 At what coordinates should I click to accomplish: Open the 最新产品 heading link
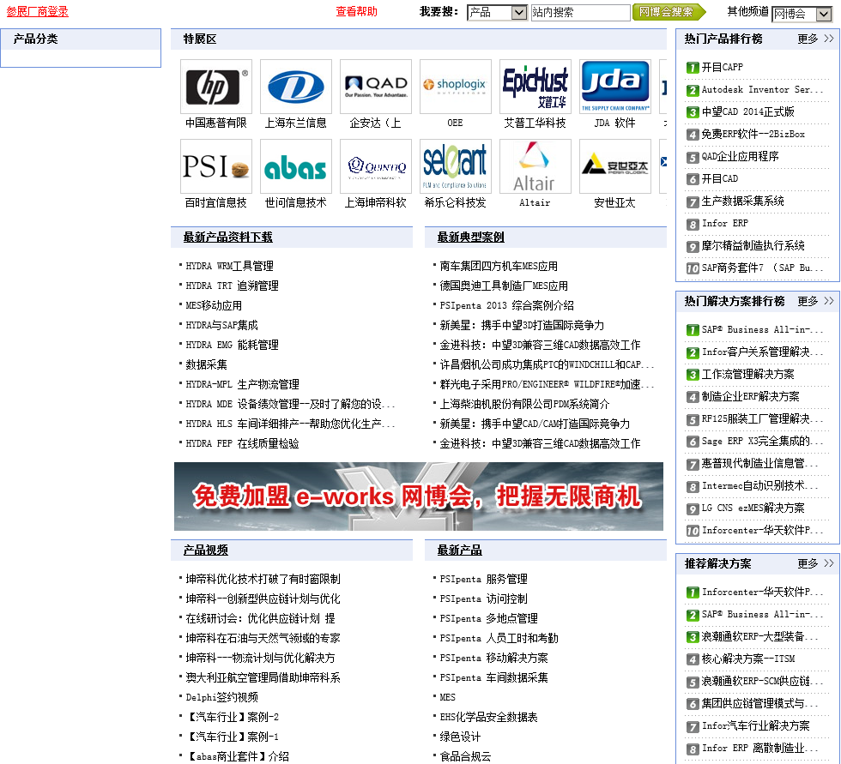[x=460, y=550]
